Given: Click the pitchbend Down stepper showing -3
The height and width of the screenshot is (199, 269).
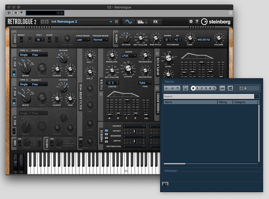Looking at the screenshot, I should click(x=168, y=39).
